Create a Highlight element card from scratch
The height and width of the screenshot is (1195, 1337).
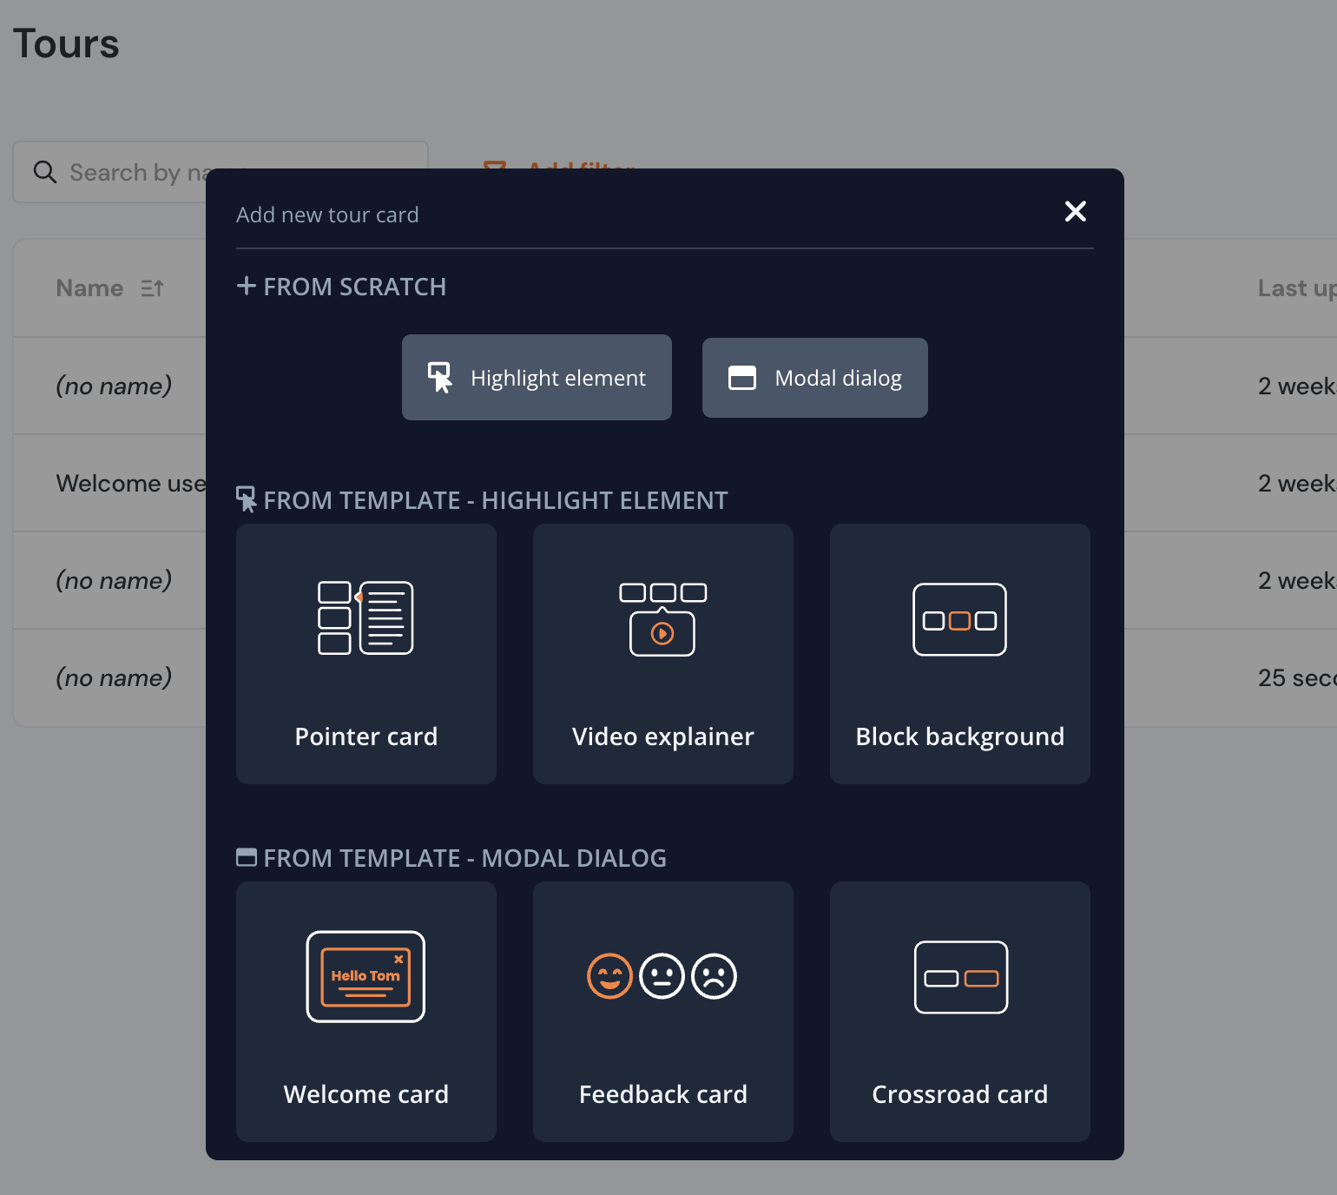click(537, 378)
